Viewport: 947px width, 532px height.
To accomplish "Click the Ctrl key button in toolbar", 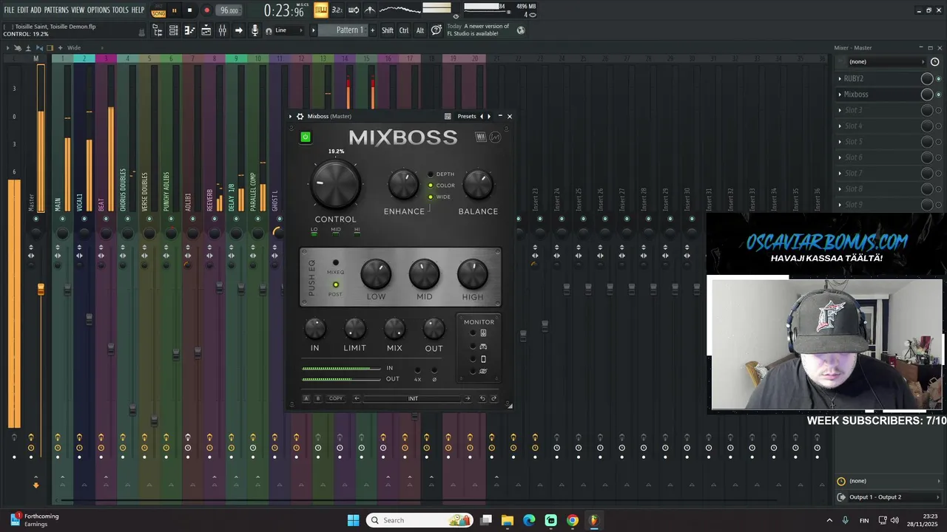I will click(x=404, y=30).
